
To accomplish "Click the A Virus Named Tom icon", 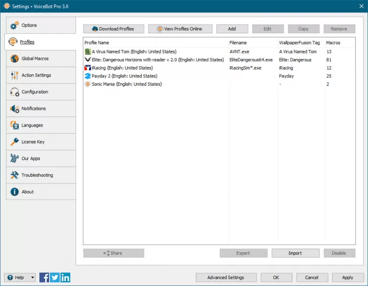I will pos(88,52).
